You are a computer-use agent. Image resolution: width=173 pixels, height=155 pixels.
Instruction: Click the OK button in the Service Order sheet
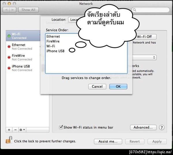[x=118, y=86]
